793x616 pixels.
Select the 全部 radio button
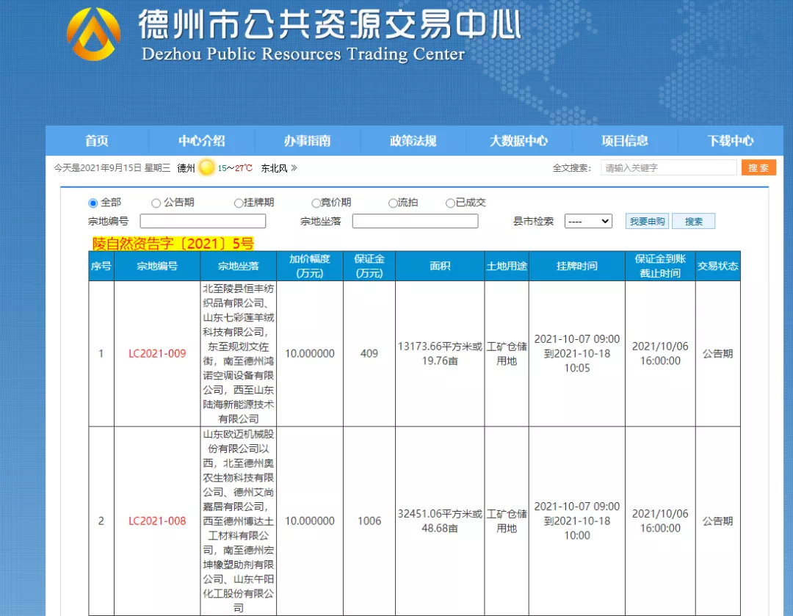coord(93,203)
